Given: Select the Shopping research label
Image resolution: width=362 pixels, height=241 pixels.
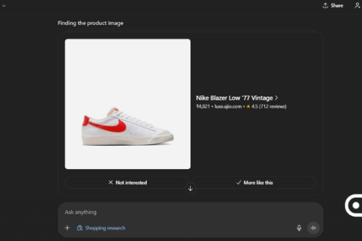Looking at the screenshot, I should pyautogui.click(x=105, y=228).
